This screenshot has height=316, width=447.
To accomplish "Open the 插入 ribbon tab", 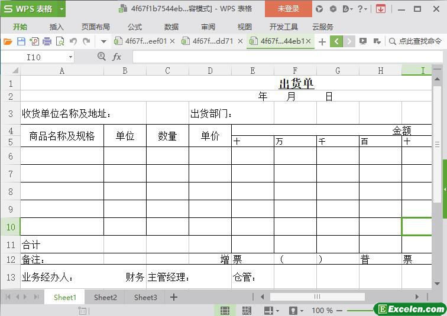I will point(56,27).
